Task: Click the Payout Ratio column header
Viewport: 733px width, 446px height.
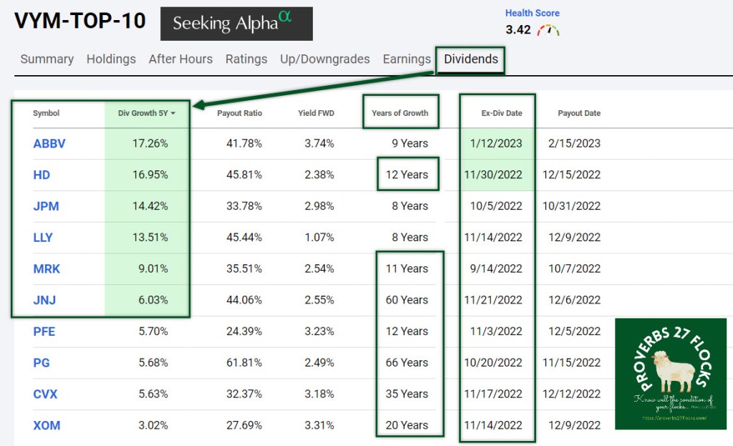Action: (239, 113)
